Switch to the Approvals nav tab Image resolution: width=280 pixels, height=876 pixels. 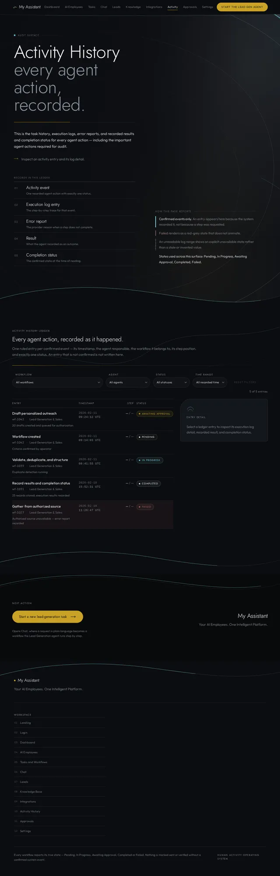[x=190, y=7]
